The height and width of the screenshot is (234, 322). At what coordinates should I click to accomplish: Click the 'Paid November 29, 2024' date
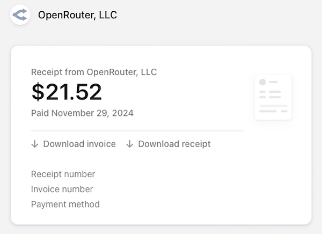(82, 113)
